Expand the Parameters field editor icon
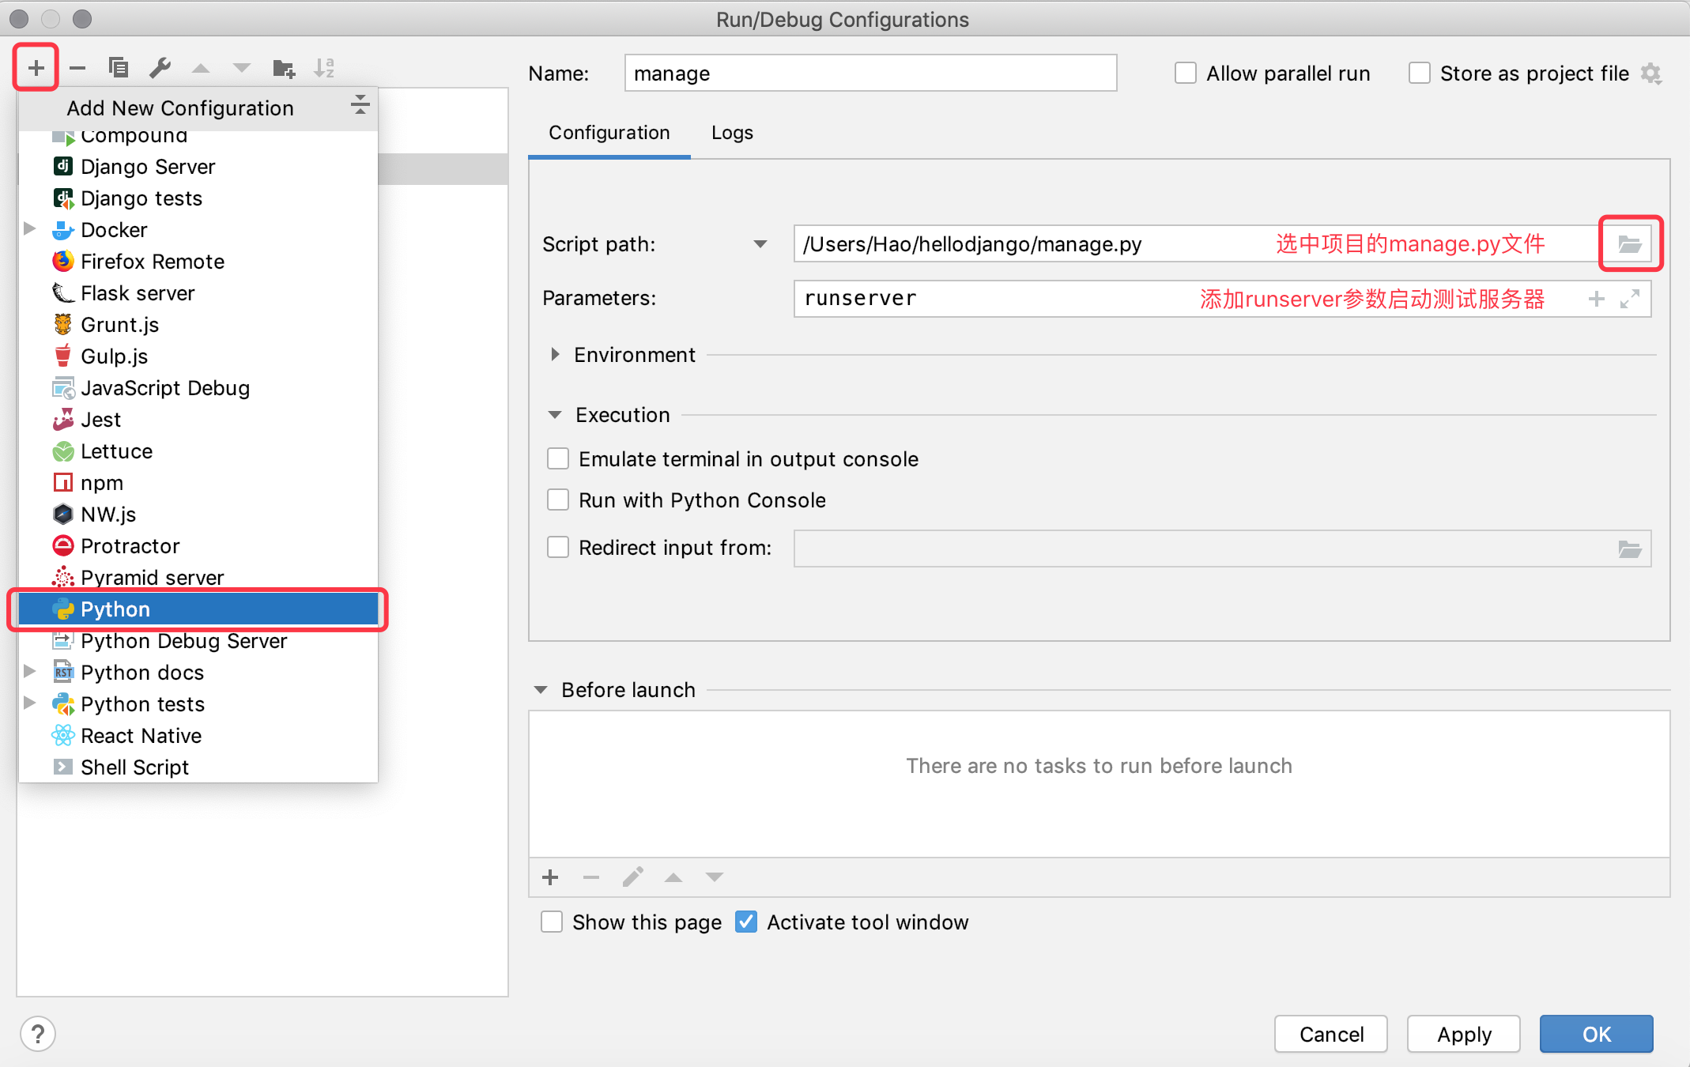Viewport: 1690px width, 1067px height. [x=1630, y=299]
